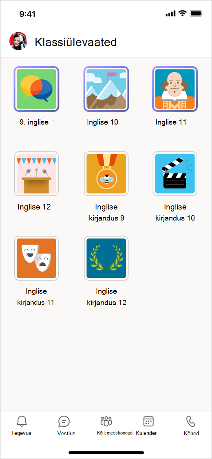This screenshot has width=212, height=459.
Task: Tap the Kalender tab label
Action: [146, 433]
